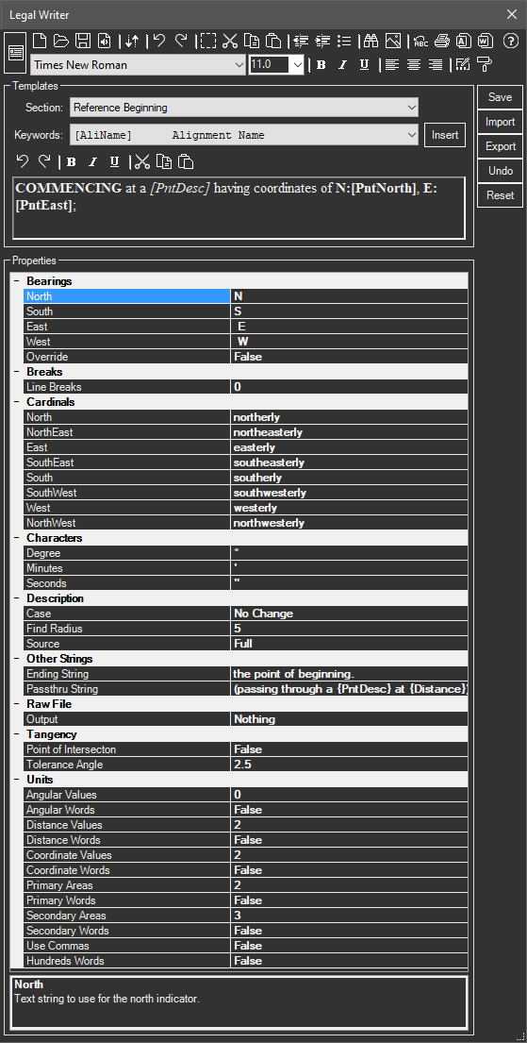Image resolution: width=527 pixels, height=1043 pixels.
Task: Toggle Bold in the main formatting toolbar
Action: click(321, 64)
